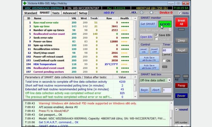Open the Off-line data collect dropdown
Viewport: 212px width, 127px height.
pyautogui.click(x=169, y=80)
